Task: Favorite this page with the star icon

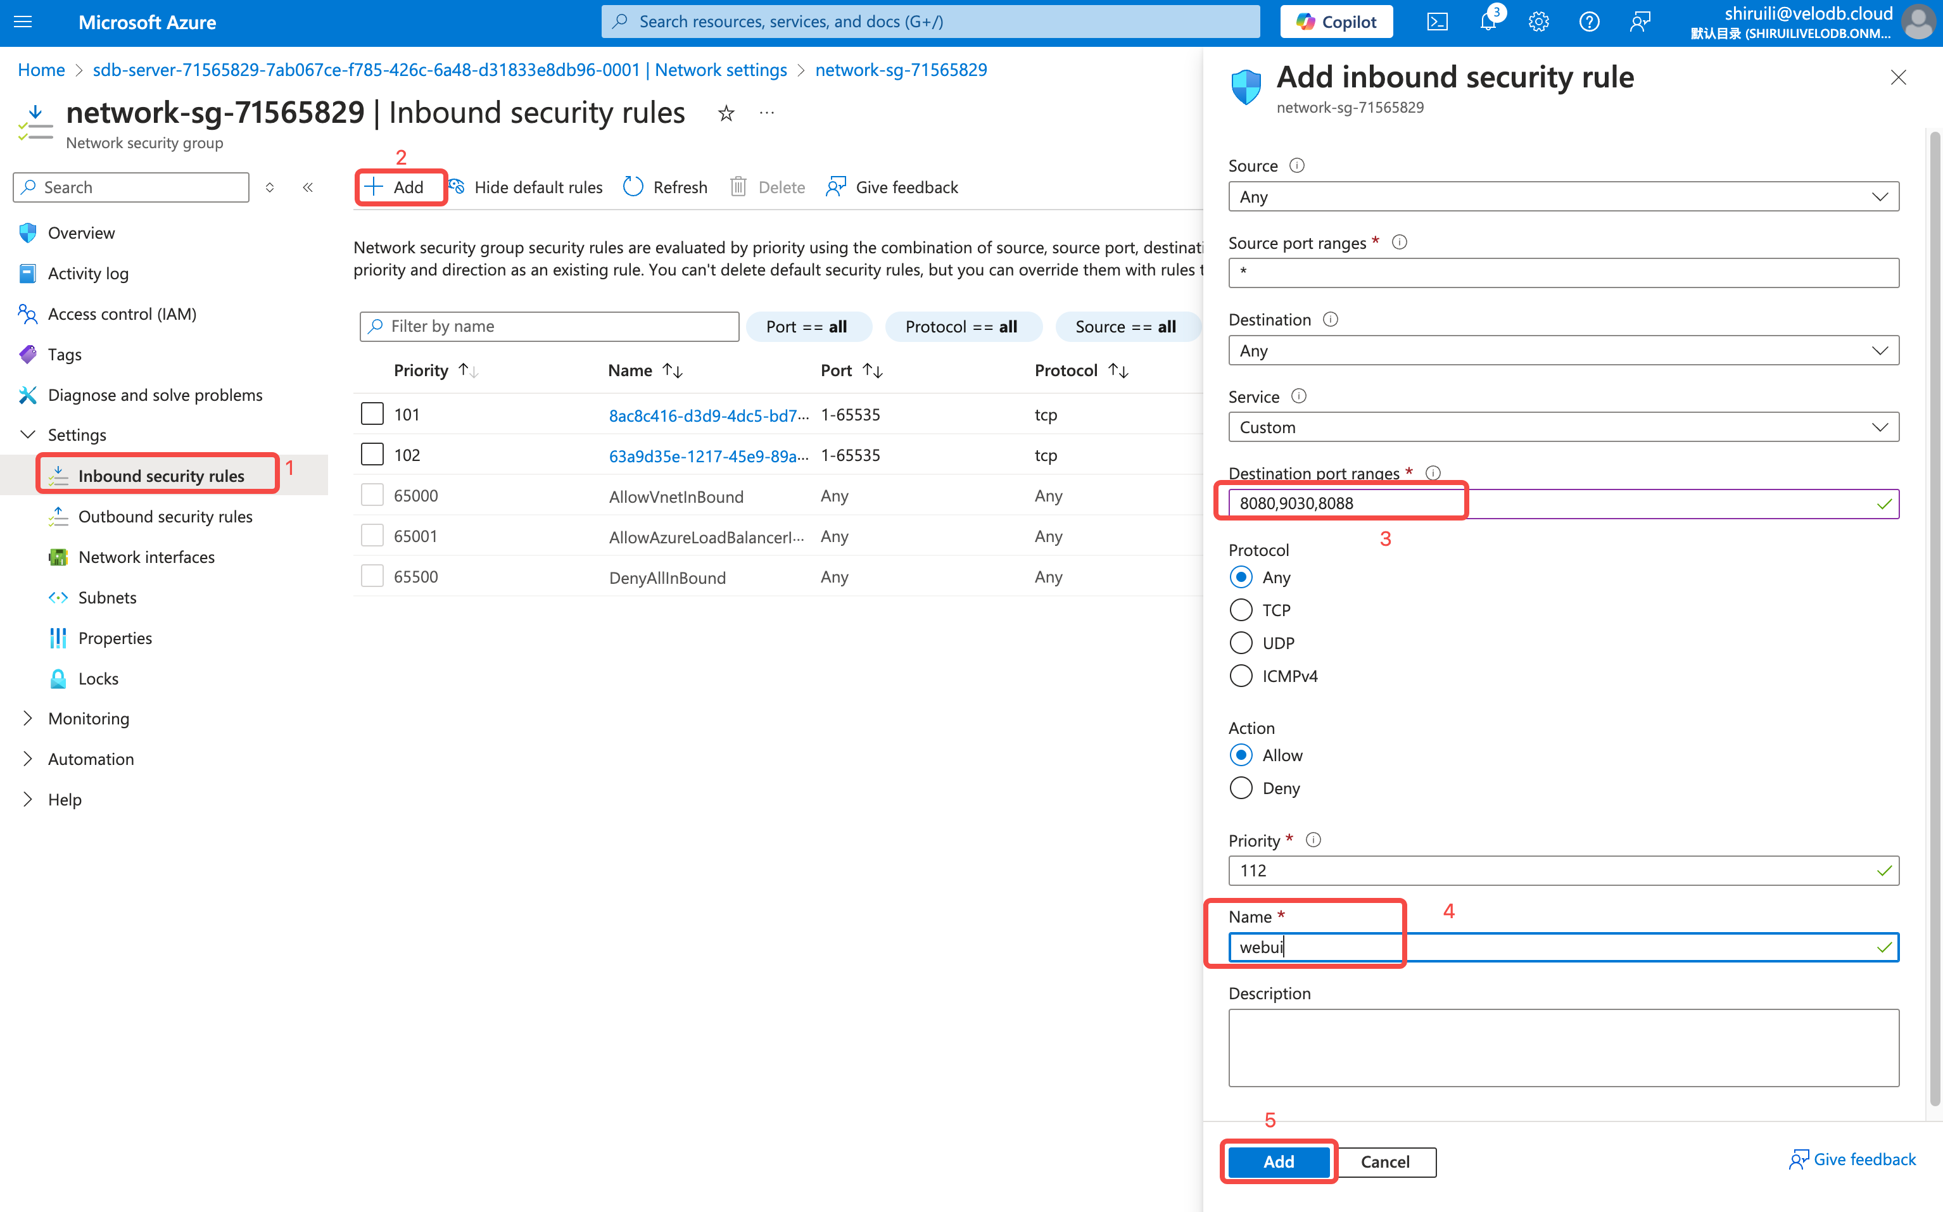Action: coord(725,113)
